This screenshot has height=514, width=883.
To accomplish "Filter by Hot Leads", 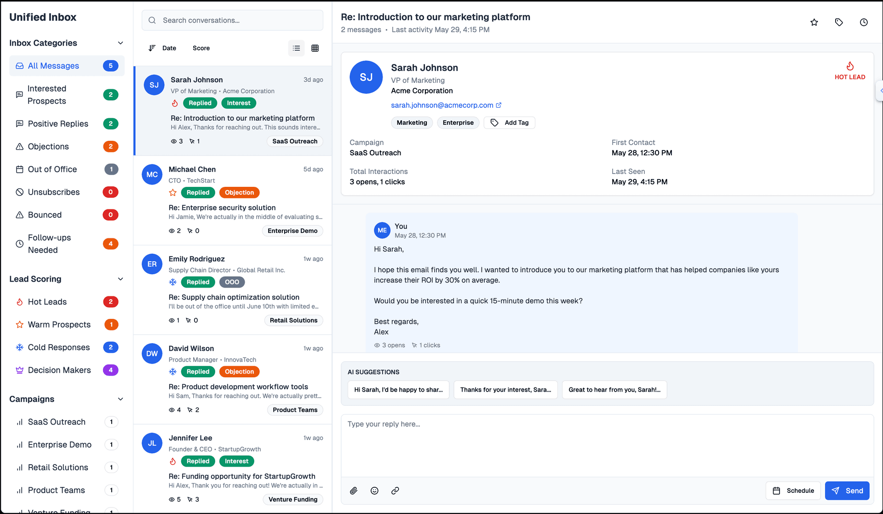I will coord(67,302).
